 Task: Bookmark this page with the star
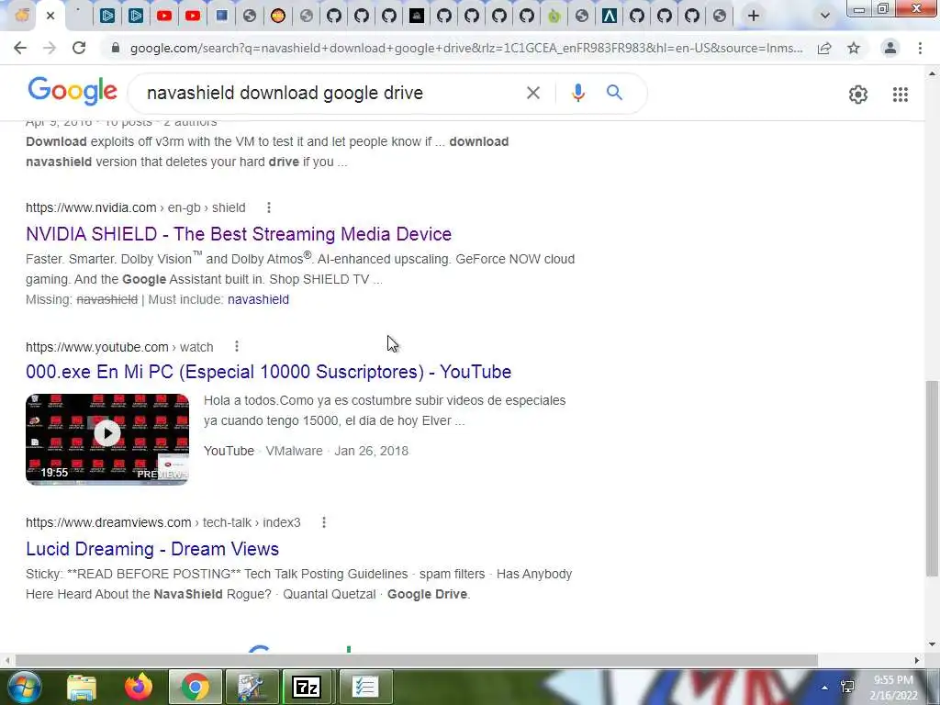pyautogui.click(x=854, y=48)
